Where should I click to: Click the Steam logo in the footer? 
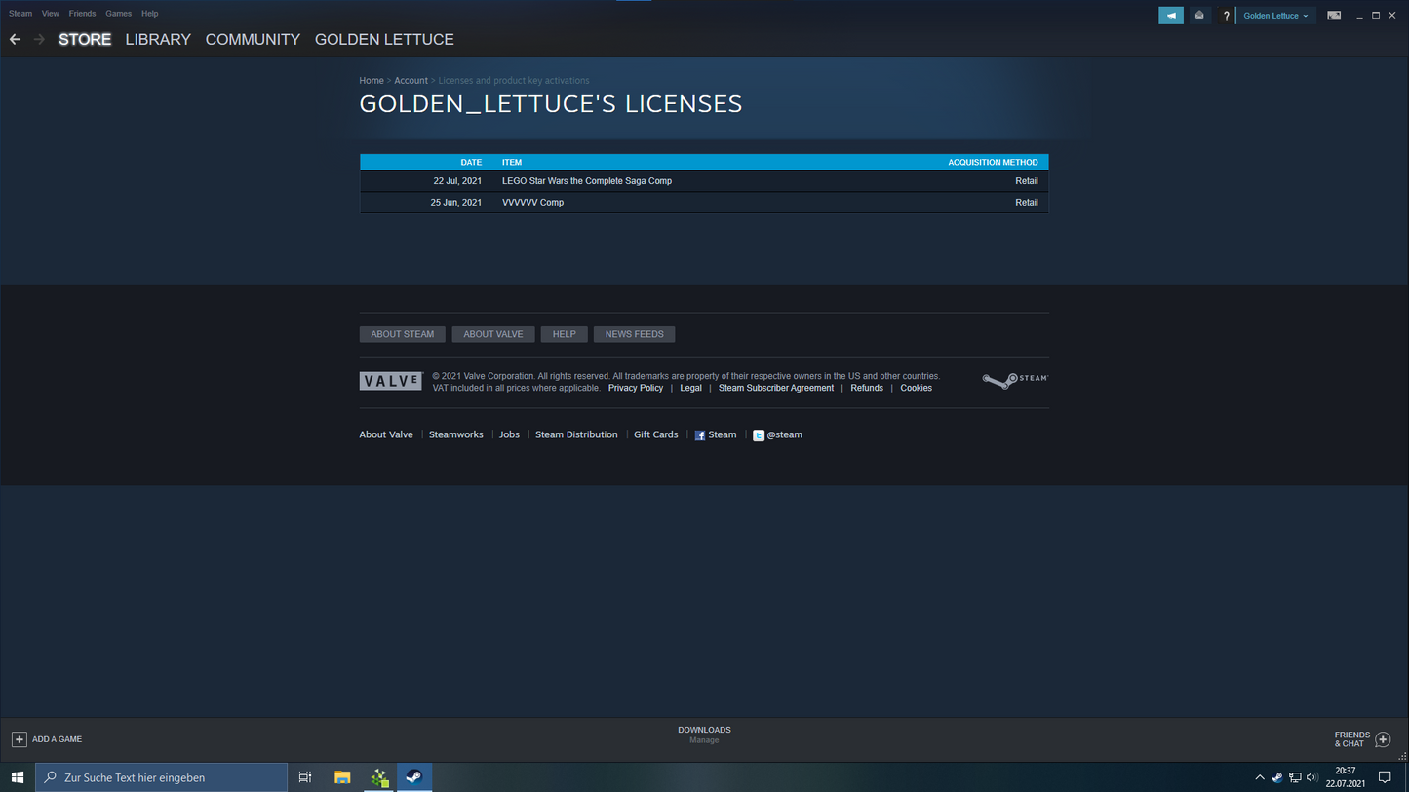pos(1014,380)
